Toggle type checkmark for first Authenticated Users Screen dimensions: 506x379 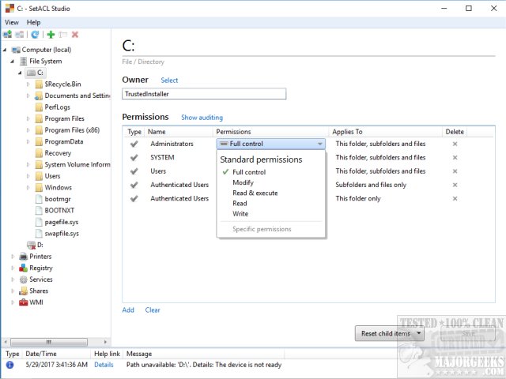tap(134, 185)
